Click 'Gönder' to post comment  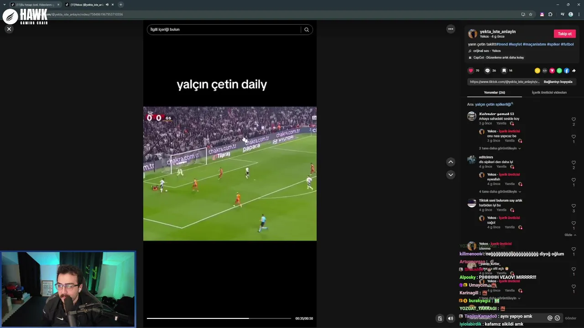tap(570, 318)
